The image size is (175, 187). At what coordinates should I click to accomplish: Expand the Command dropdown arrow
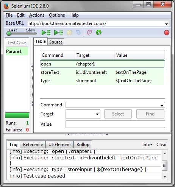point(162,106)
